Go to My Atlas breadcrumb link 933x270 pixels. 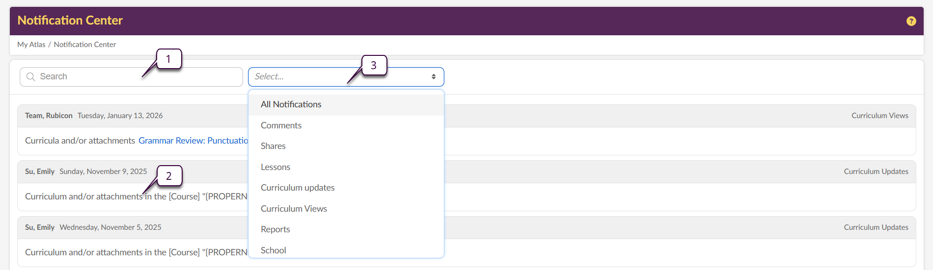coord(31,45)
